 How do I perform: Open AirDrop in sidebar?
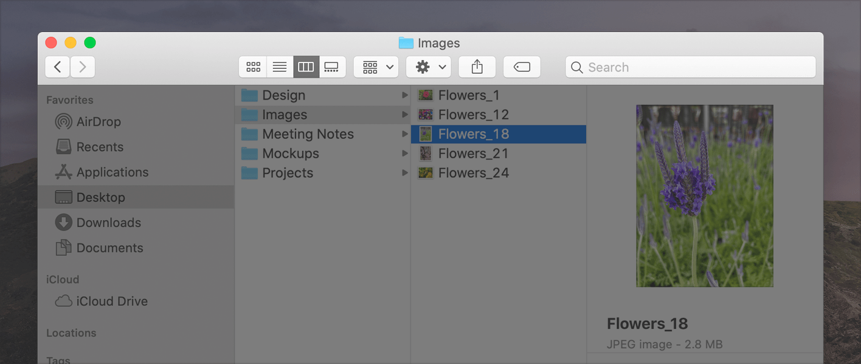tap(137, 121)
